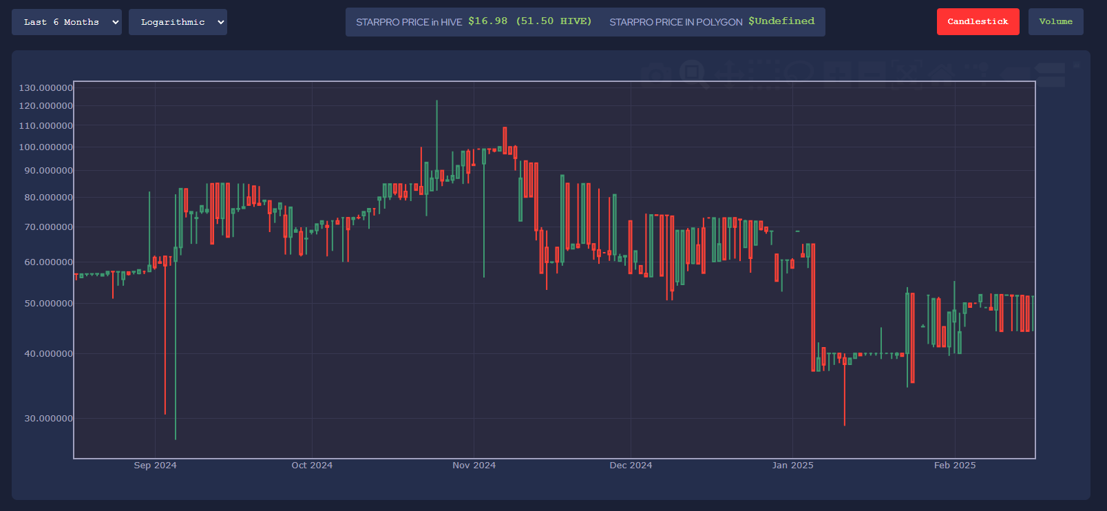Screen dimensions: 1107x511
Task: Click the 40.000000 y-axis label
Action: tap(49, 354)
